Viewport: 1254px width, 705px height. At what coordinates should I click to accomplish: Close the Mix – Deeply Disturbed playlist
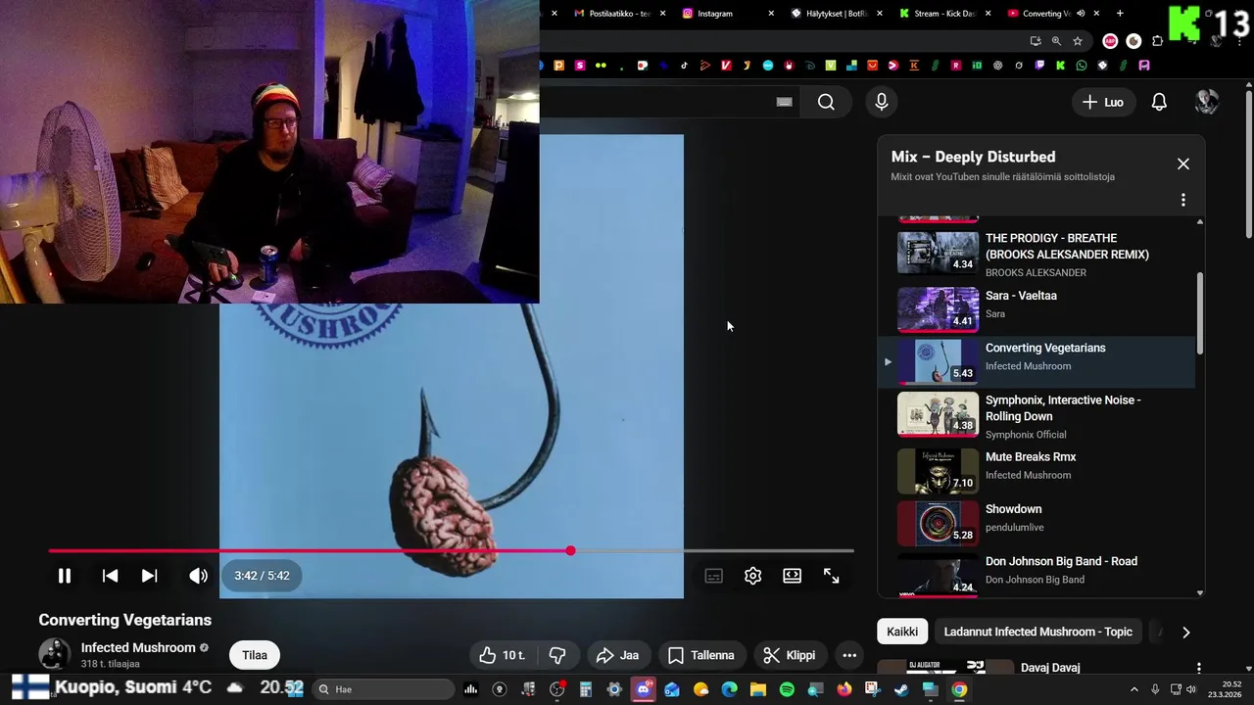pos(1182,164)
